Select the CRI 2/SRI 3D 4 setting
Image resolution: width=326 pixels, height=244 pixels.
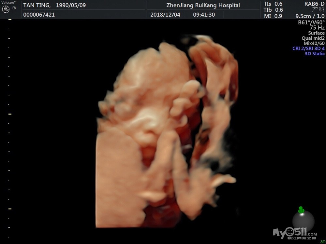[x=308, y=48]
